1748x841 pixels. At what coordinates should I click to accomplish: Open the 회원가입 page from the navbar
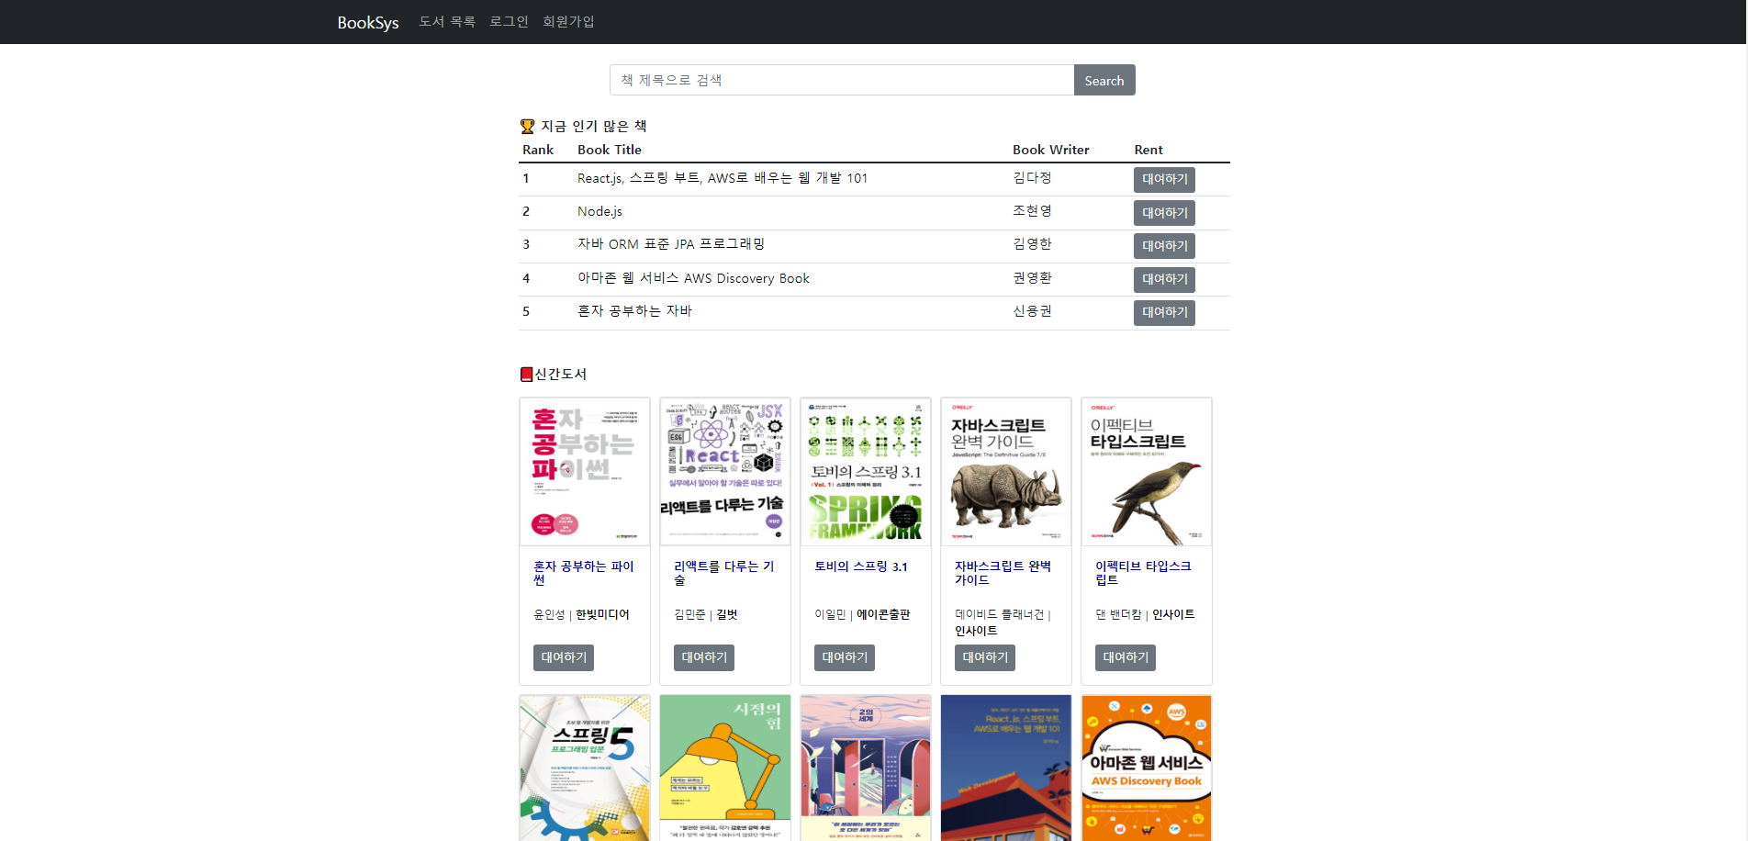(567, 21)
